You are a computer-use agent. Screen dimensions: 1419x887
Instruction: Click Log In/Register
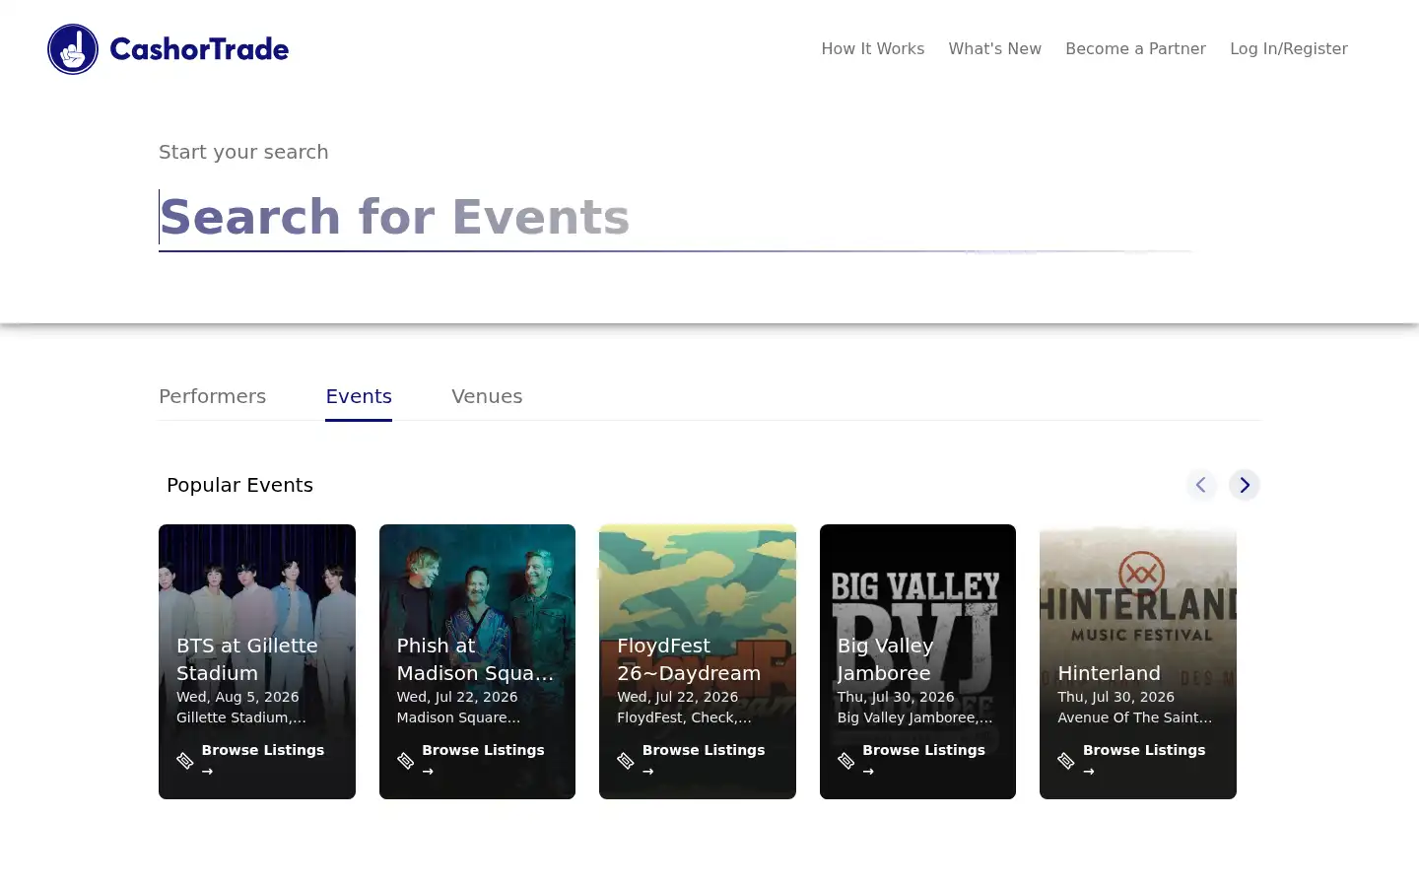point(1289,49)
